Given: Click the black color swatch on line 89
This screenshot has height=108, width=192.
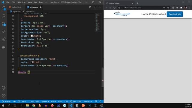Looking at the screenshot, I should pos(31,62).
